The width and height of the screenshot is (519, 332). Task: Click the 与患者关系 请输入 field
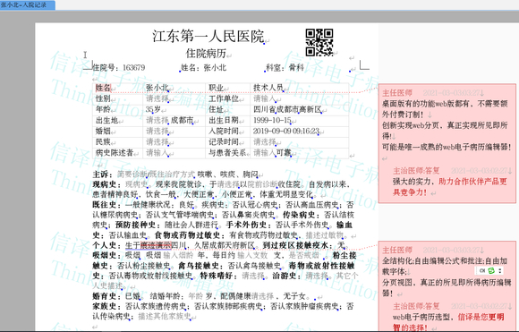(x=265, y=153)
